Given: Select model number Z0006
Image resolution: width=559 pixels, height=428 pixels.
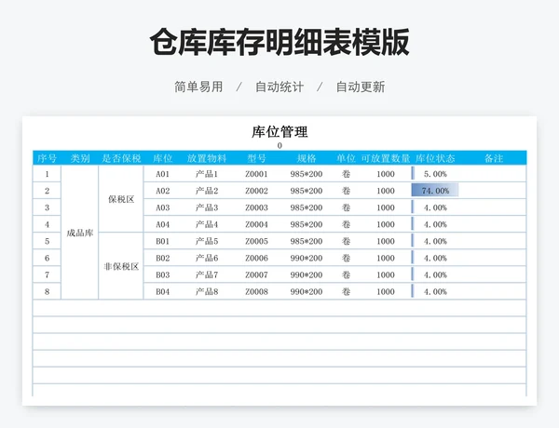Looking at the screenshot, I should point(256,258).
